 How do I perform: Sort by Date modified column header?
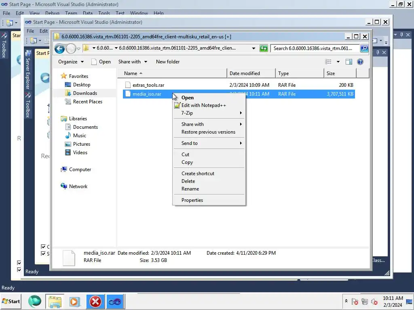[251, 73]
